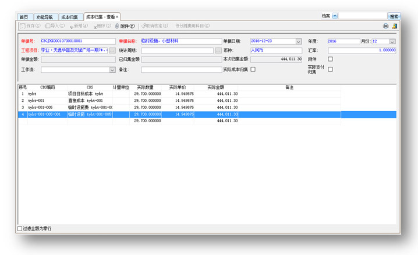Click the 汇率 exchange rate field
Image resolution: width=418 pixels, height=255 pixels.
(362, 51)
